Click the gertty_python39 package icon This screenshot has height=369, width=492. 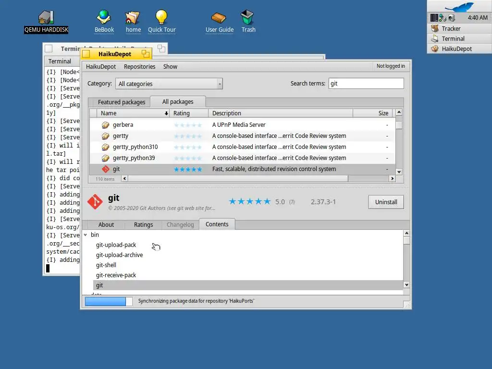coord(105,158)
